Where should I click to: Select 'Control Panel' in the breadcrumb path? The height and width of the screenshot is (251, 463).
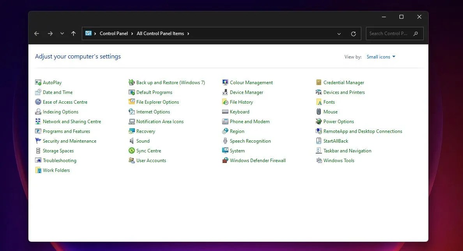pos(114,33)
